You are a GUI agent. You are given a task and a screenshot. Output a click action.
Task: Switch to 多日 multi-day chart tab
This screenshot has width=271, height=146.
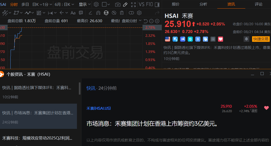tap(25, 4)
